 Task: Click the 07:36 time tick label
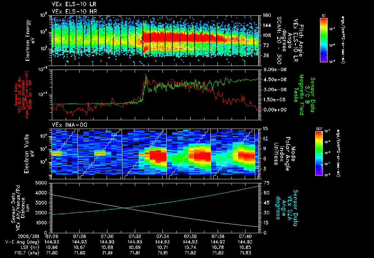190,237
